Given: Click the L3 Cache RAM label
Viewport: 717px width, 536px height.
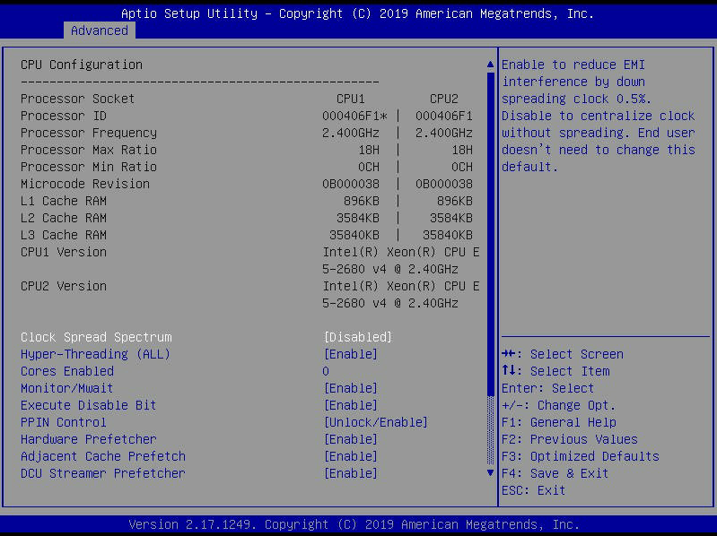Looking at the screenshot, I should [64, 235].
